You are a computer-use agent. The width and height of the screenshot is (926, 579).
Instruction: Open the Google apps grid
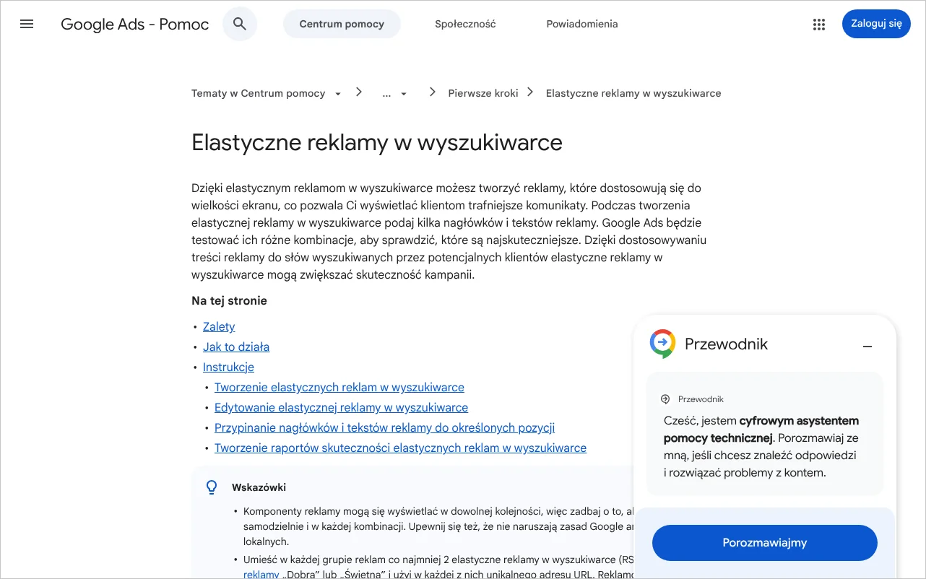pyautogui.click(x=818, y=24)
